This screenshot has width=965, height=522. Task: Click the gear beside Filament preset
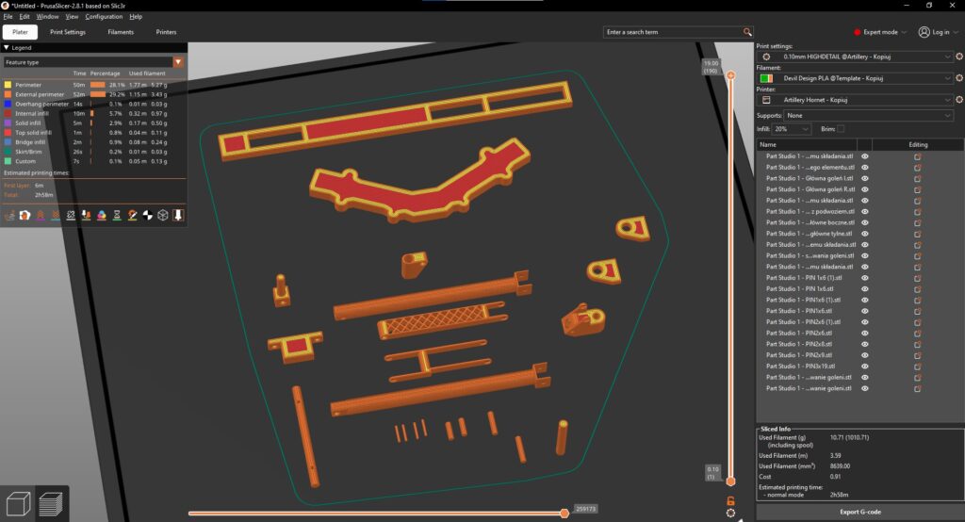point(958,78)
